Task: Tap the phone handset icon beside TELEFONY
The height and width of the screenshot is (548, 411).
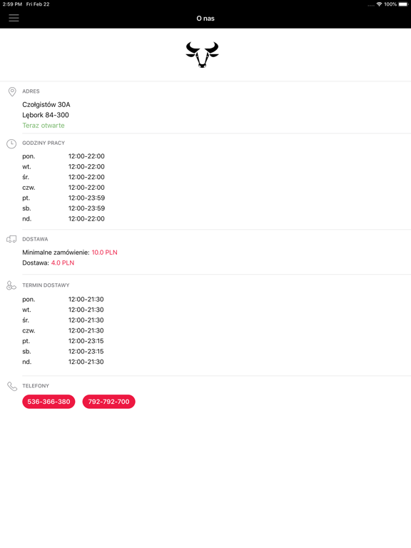Action: [12, 386]
